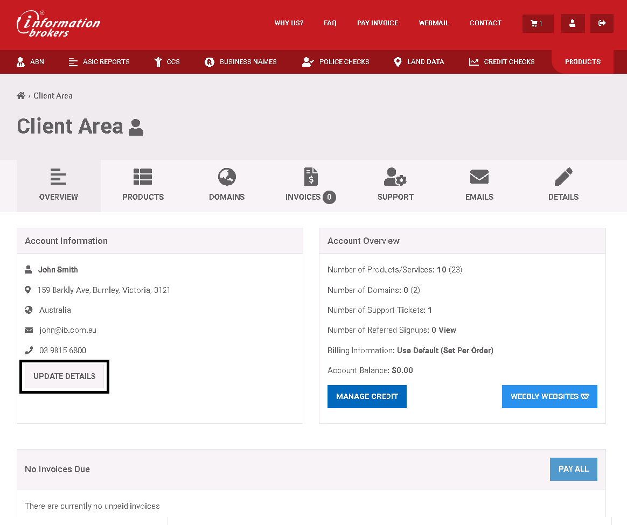Viewport: 627px width, 525px height.
Task: Click the Business Names registered icon
Action: pyautogui.click(x=210, y=62)
